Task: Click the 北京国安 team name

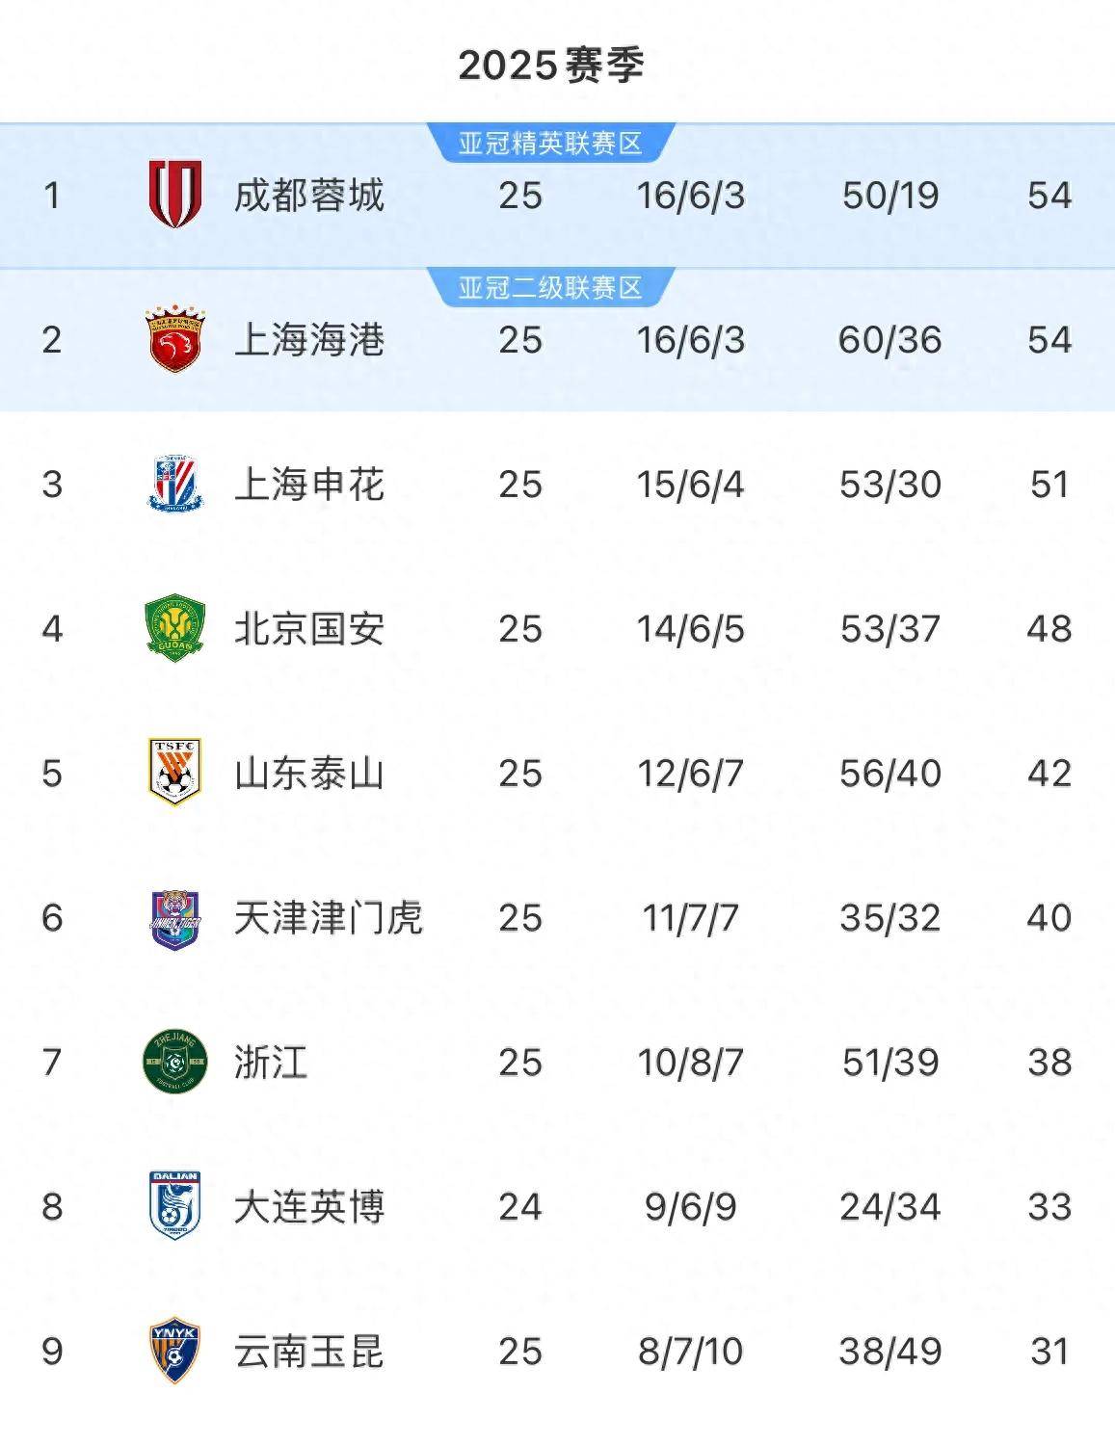Action: pyautogui.click(x=309, y=629)
